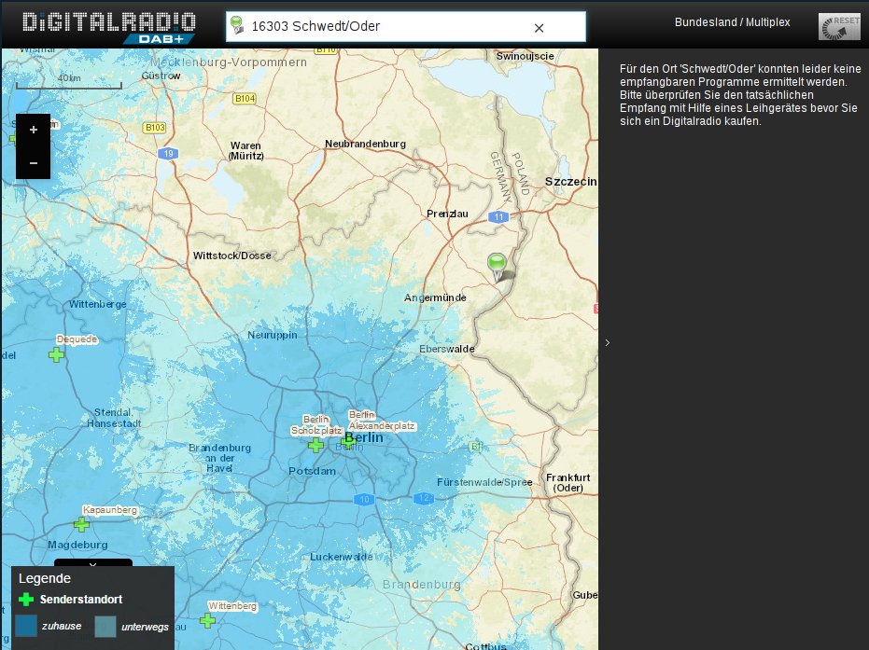This screenshot has width=869, height=650.
Task: Select the Wittenberg transmitter cross icon
Action: (207, 620)
